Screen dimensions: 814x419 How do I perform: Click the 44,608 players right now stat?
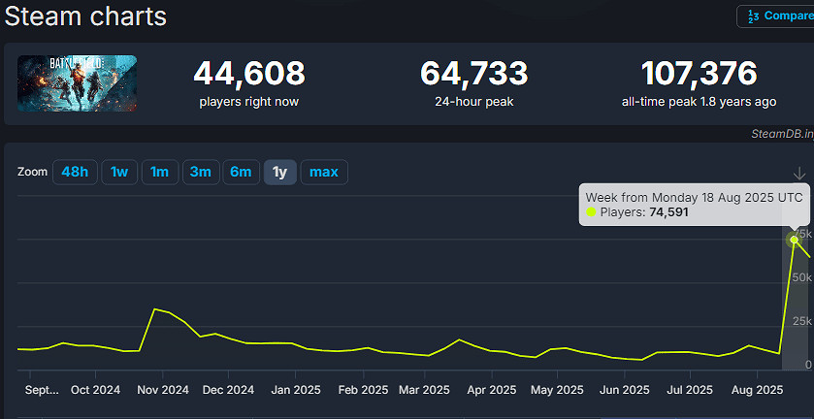click(249, 74)
